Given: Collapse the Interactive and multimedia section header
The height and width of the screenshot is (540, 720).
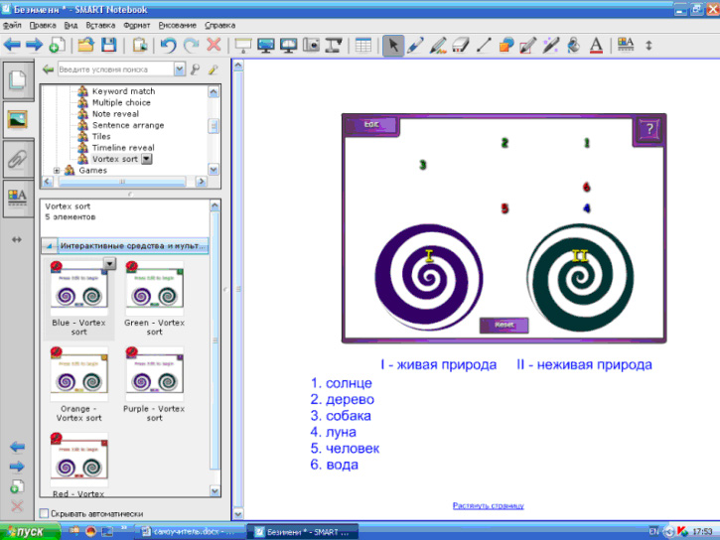Looking at the screenshot, I should tap(48, 245).
